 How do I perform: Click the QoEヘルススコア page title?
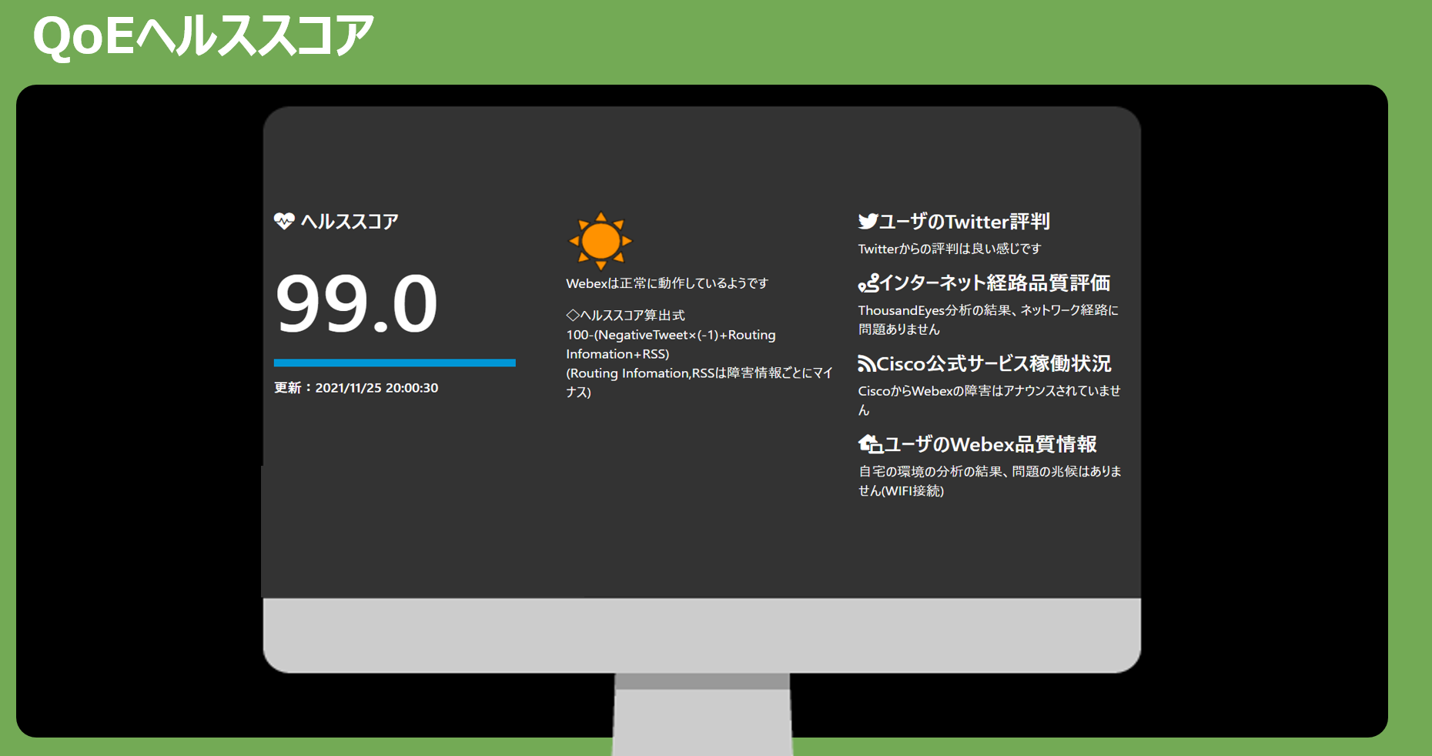coord(203,36)
